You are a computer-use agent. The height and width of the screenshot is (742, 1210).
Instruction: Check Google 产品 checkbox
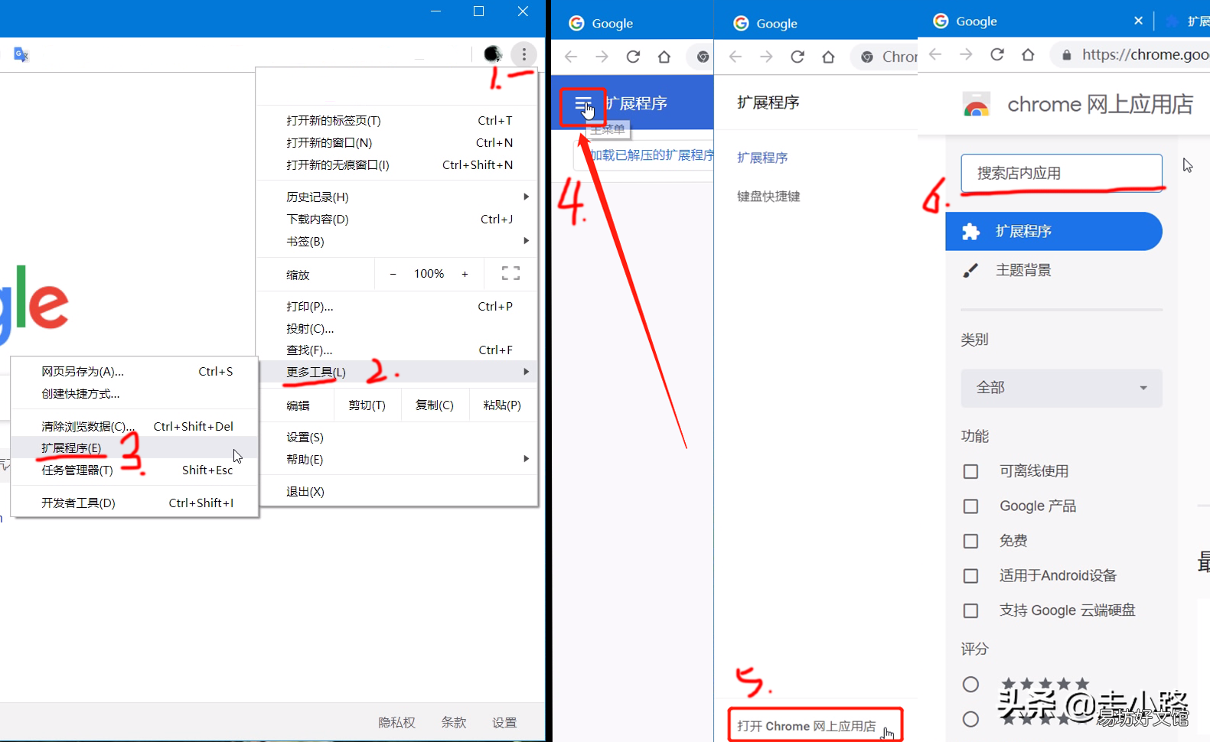click(970, 506)
